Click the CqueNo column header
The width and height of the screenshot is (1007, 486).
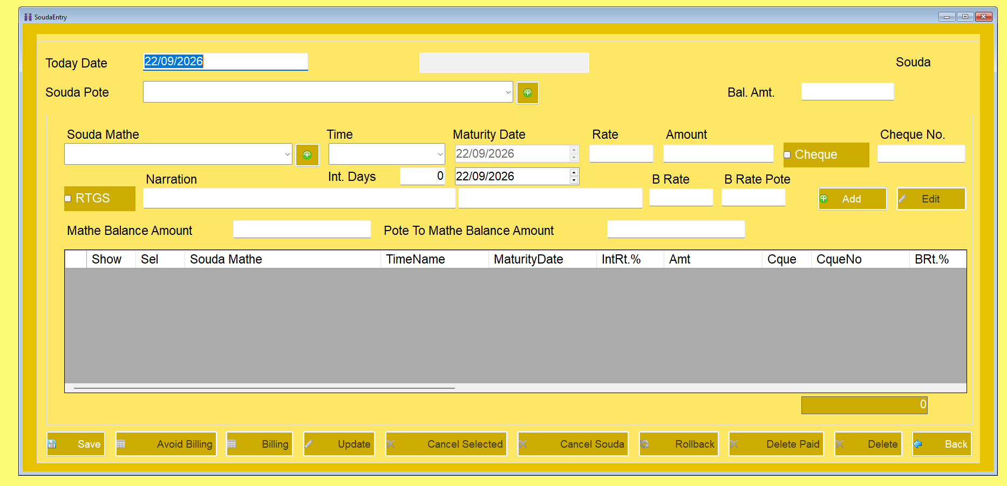click(x=861, y=259)
